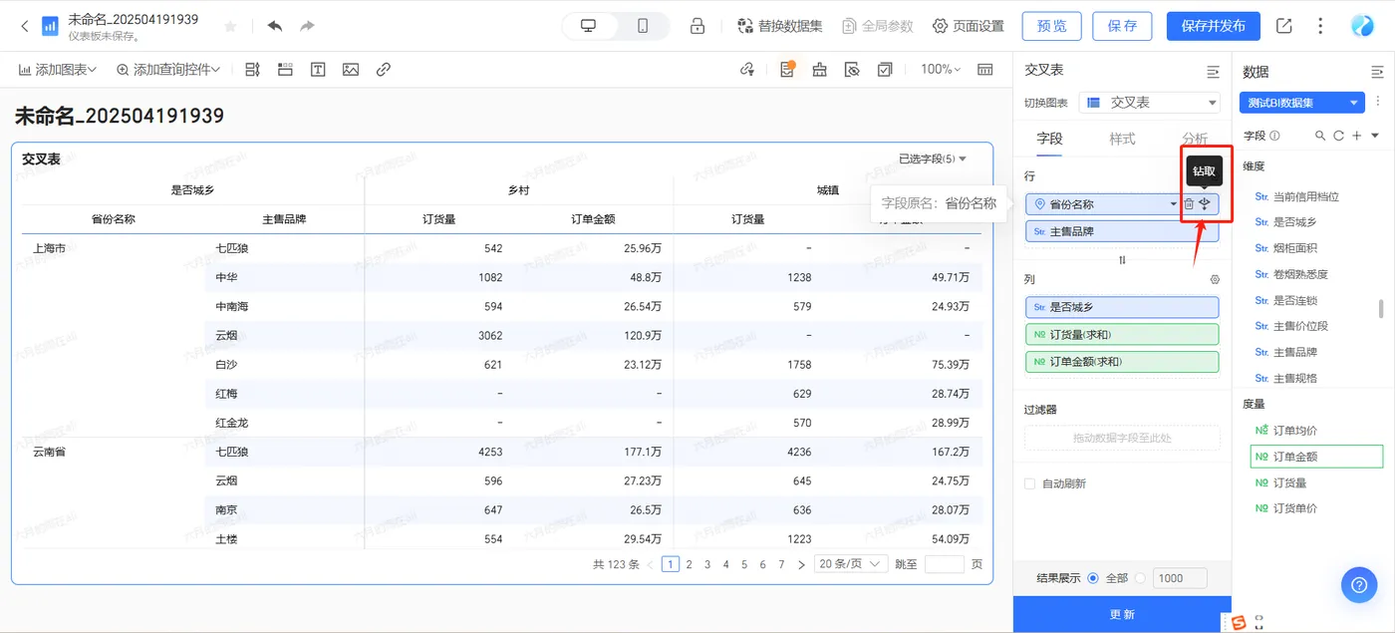Click the user avatar icon
1395x633 pixels.
1362,26
